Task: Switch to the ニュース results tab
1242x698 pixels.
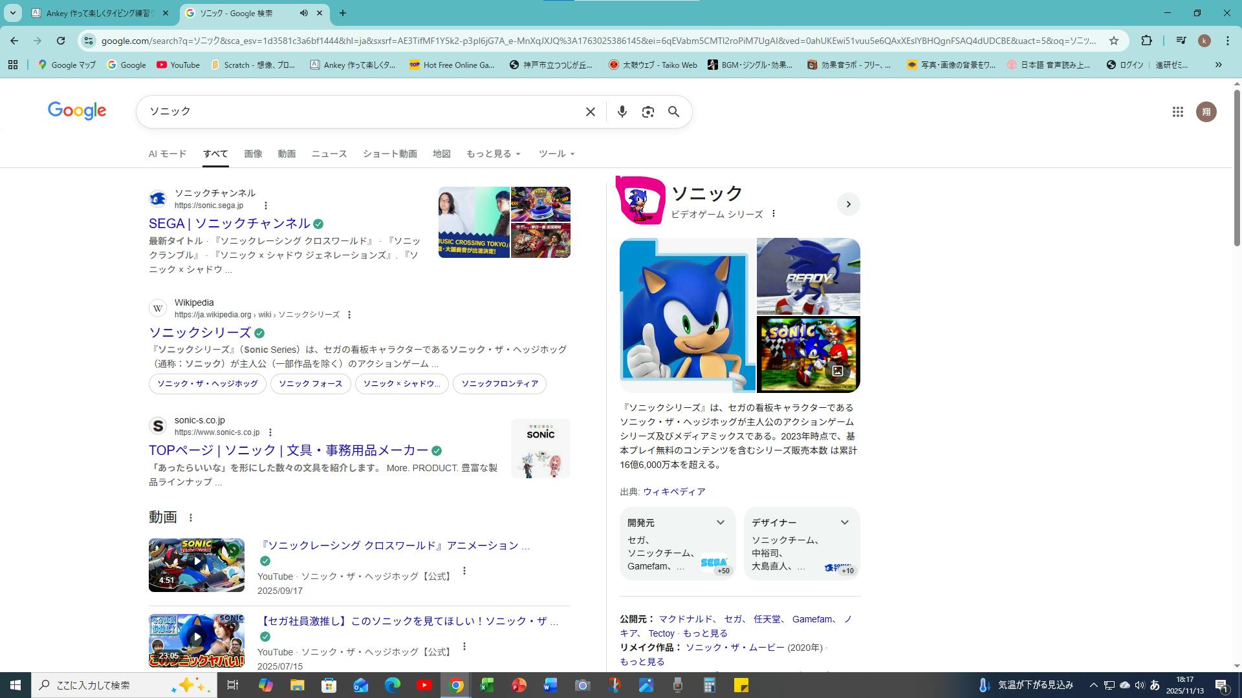Action: (x=329, y=154)
